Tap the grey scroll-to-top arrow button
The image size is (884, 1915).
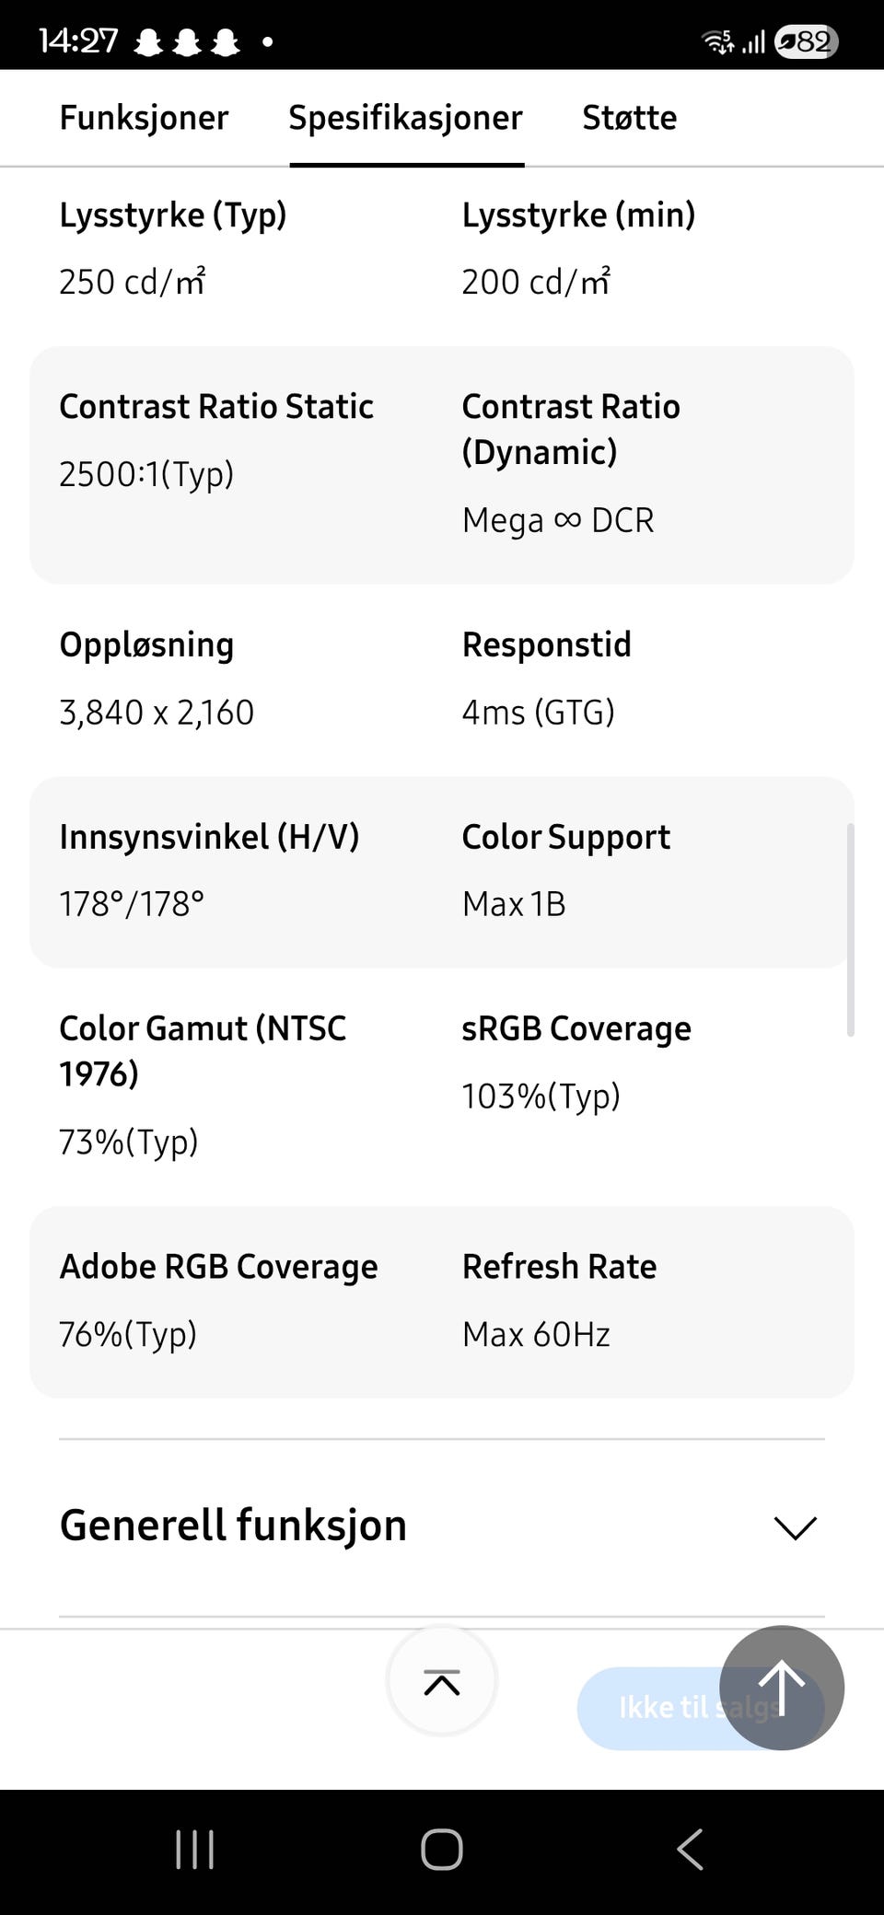pyautogui.click(x=781, y=1688)
